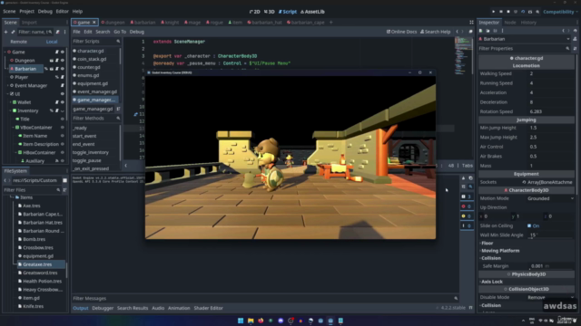The image size is (581, 326).
Task: Open File Explorer from taskbar
Action: (x=251, y=321)
